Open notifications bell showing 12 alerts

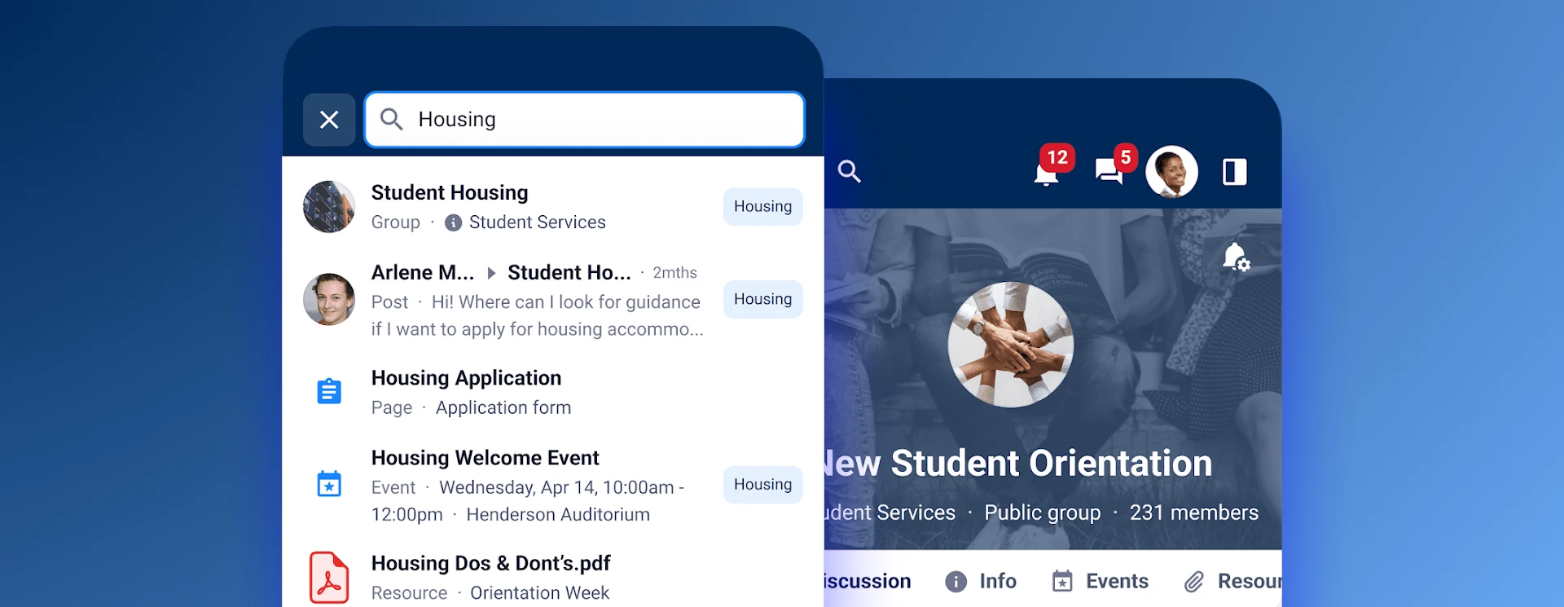pos(1047,172)
